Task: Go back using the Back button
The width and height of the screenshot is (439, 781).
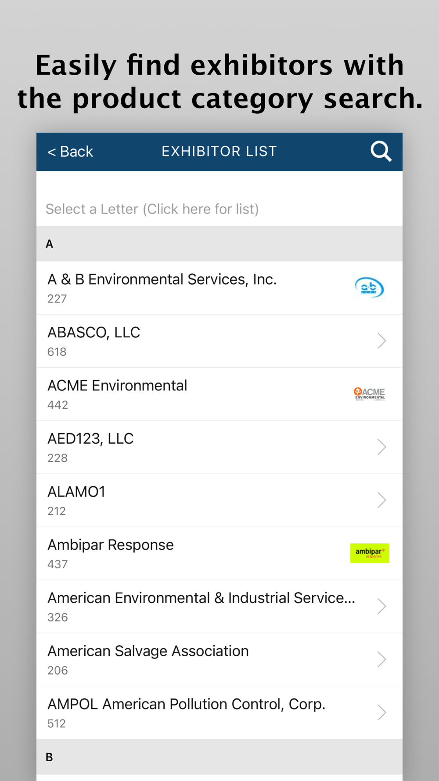Action: click(70, 152)
